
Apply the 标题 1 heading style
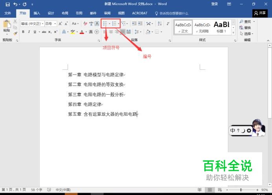point(222,27)
